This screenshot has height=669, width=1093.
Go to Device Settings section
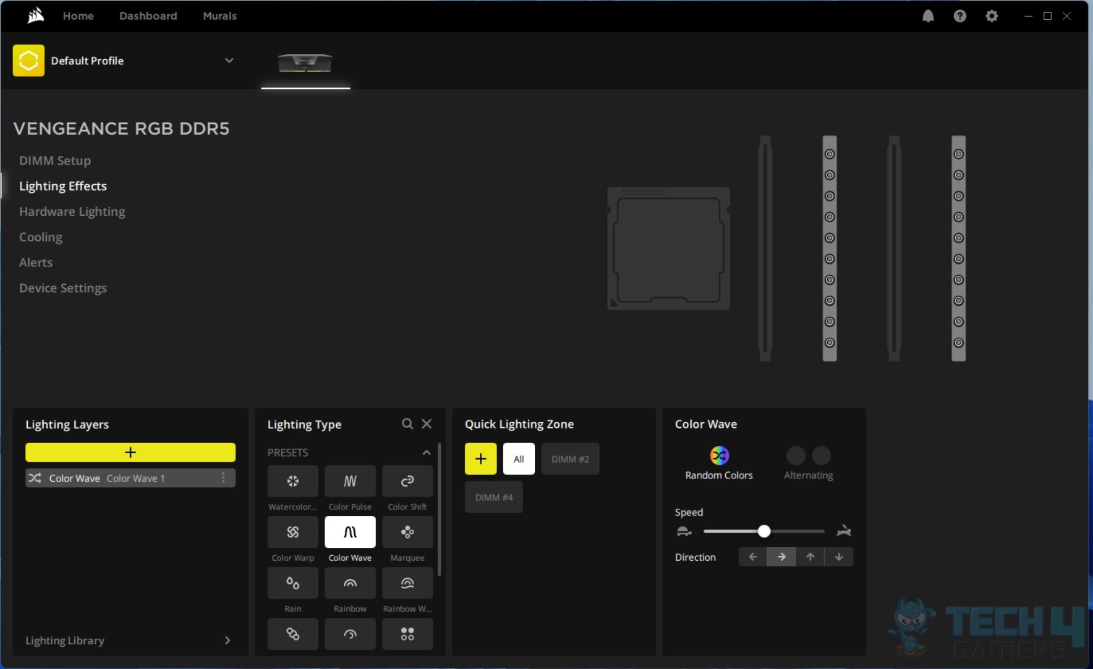[63, 288]
